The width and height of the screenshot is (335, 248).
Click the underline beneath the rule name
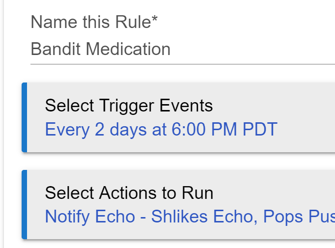pyautogui.click(x=183, y=64)
